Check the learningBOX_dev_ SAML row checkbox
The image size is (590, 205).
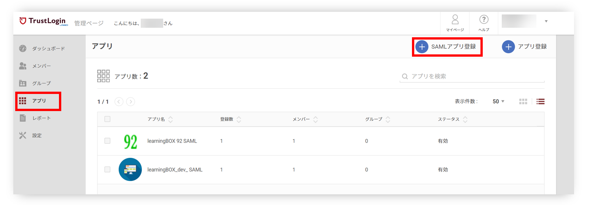[x=107, y=170]
